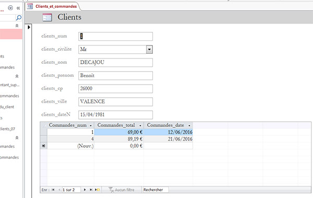Go to previous record in subform navigator

click(x=59, y=190)
